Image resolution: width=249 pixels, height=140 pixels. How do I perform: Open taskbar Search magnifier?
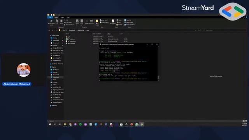(55, 124)
